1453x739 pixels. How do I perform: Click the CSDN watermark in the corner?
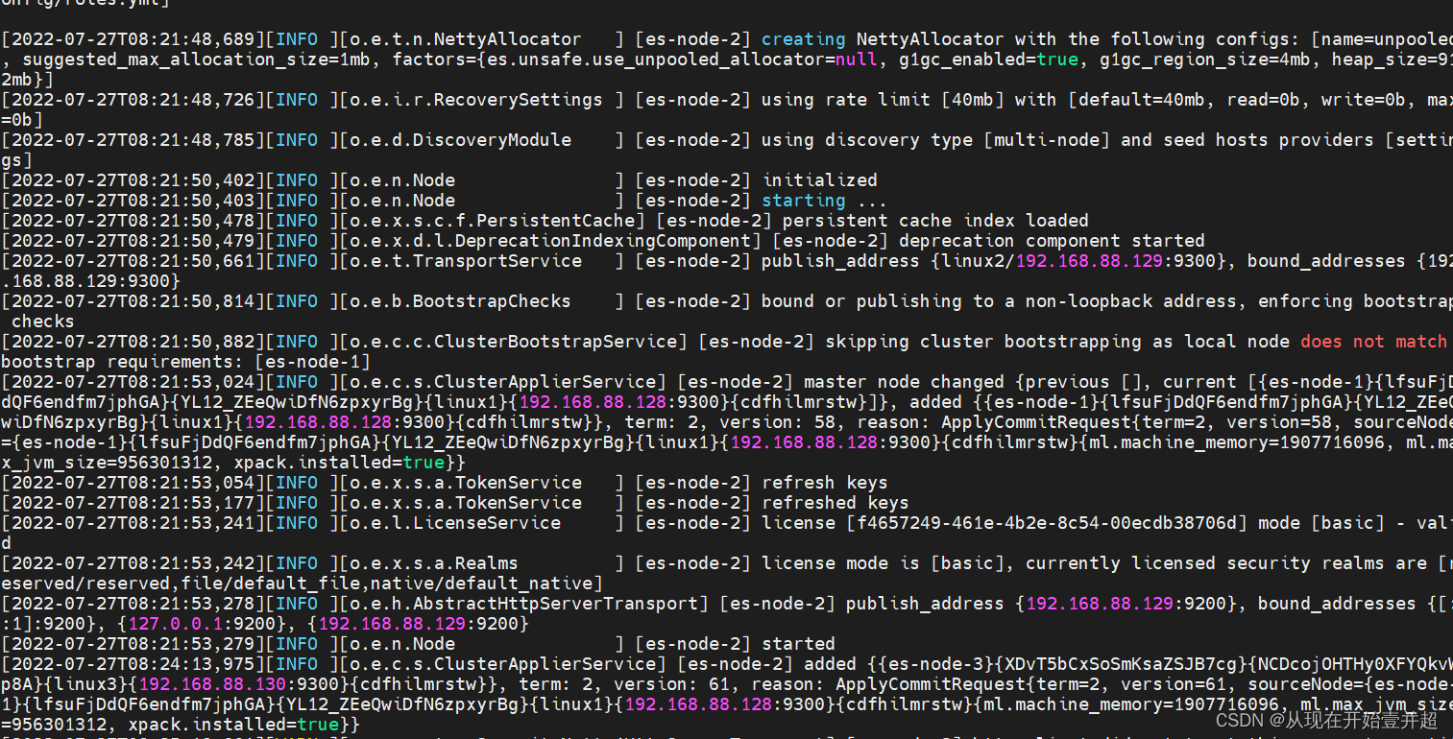pyautogui.click(x=1326, y=720)
